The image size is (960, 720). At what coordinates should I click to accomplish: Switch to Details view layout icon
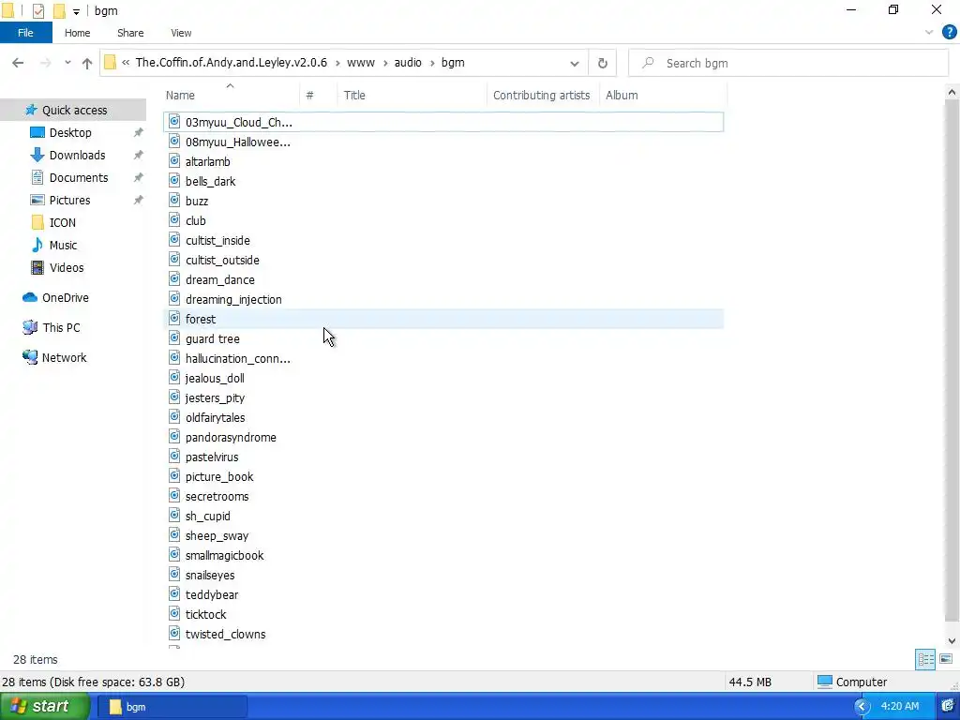tap(925, 659)
